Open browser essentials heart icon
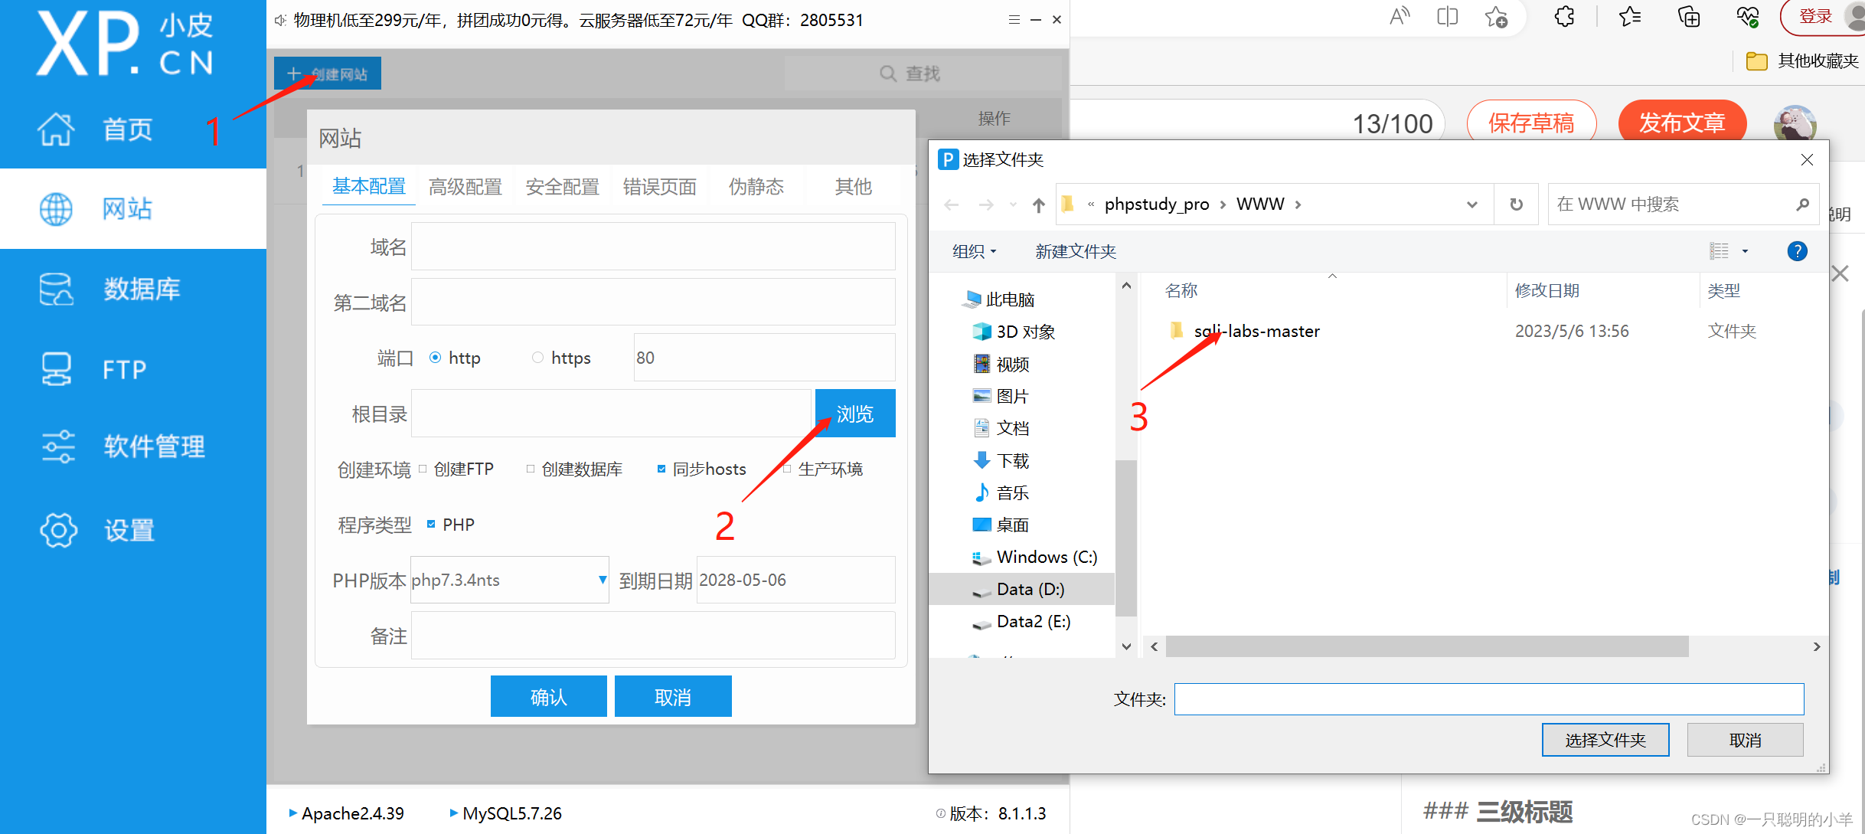The height and width of the screenshot is (834, 1865). (1747, 16)
